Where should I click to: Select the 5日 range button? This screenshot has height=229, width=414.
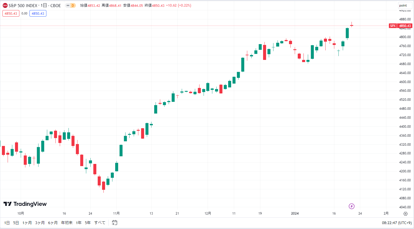click(x=16, y=223)
